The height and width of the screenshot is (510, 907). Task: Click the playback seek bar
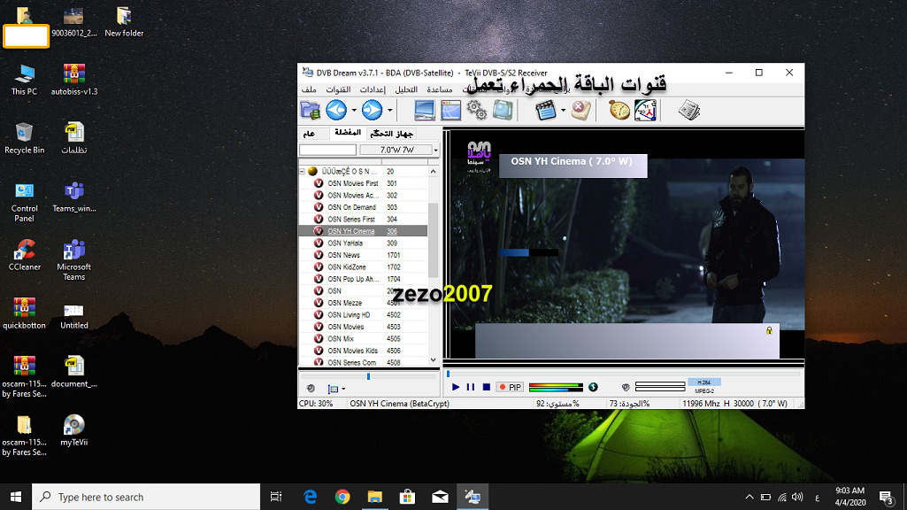(624, 375)
